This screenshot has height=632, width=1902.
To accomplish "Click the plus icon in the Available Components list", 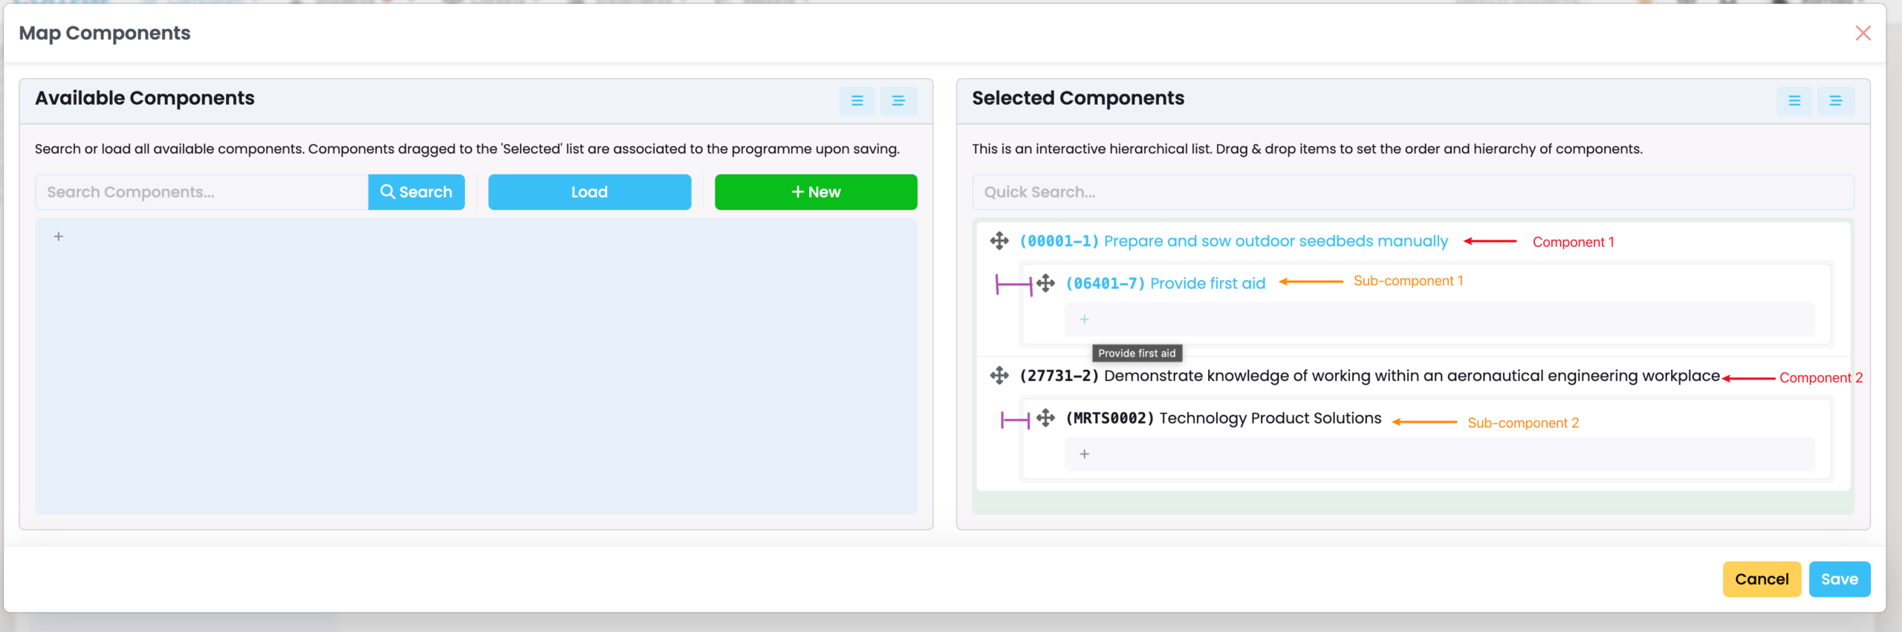I will click(59, 237).
